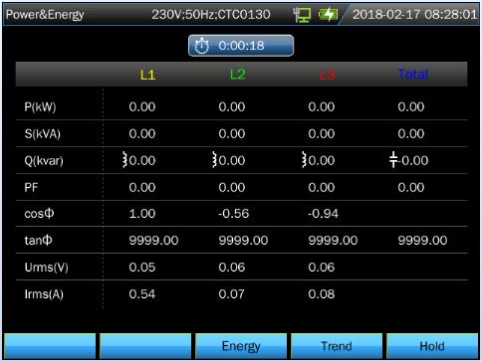The image size is (482, 362).
Task: Click the capacitor icon in Total Q(kvar)
Action: (393, 160)
